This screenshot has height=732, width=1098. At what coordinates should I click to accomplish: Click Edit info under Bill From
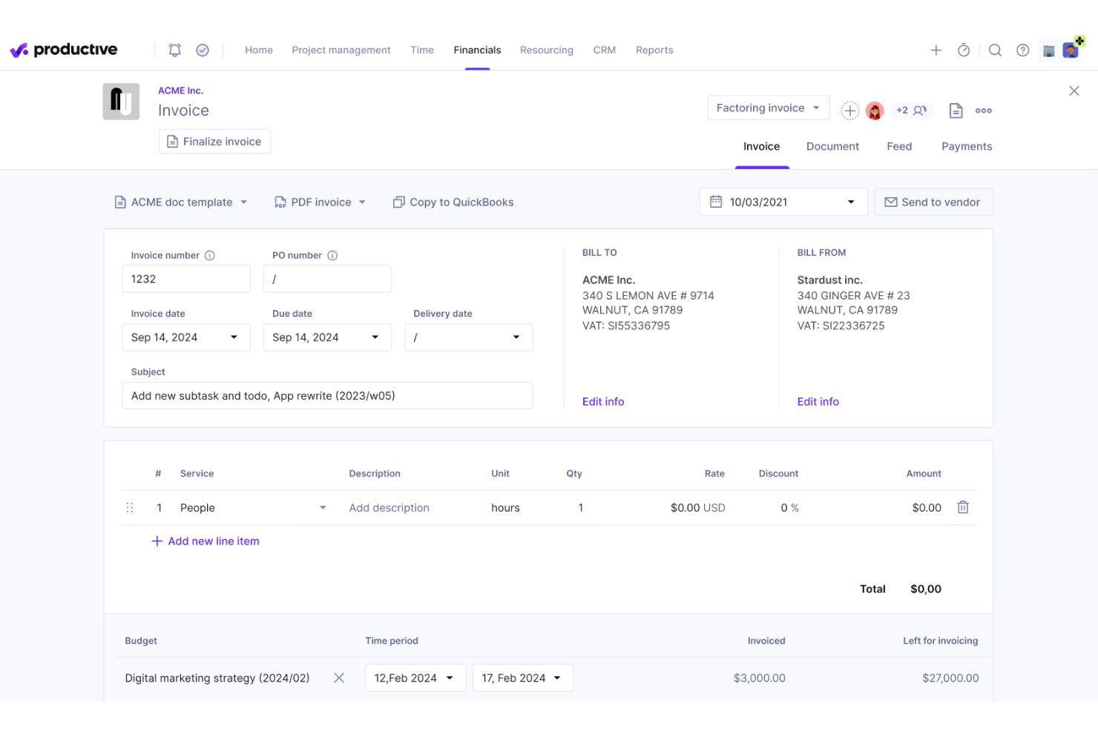pos(818,402)
